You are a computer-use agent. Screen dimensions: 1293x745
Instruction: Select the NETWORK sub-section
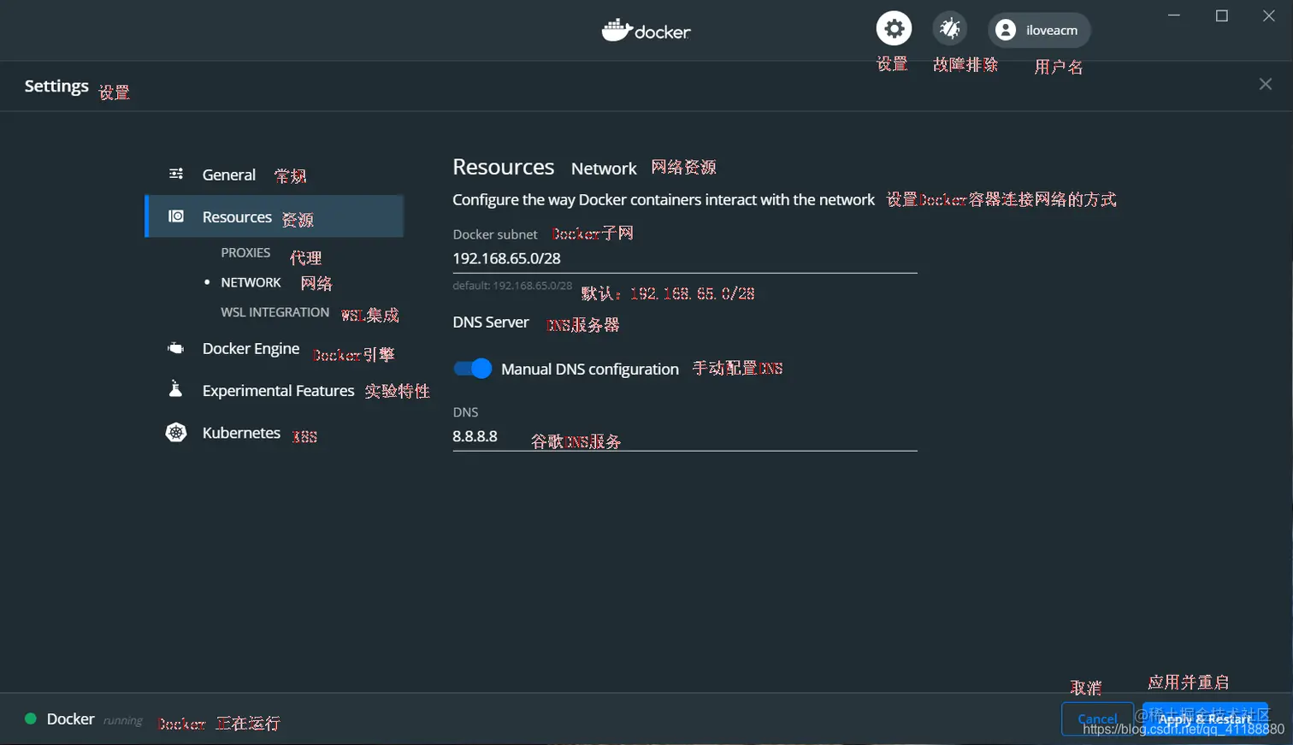tap(251, 282)
